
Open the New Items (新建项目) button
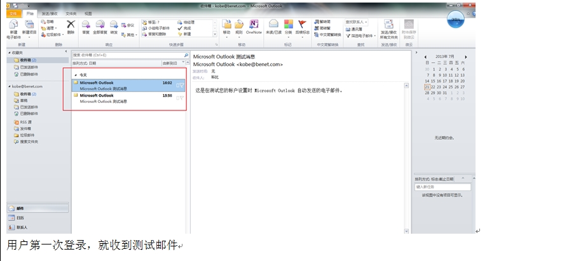[x=29, y=29]
